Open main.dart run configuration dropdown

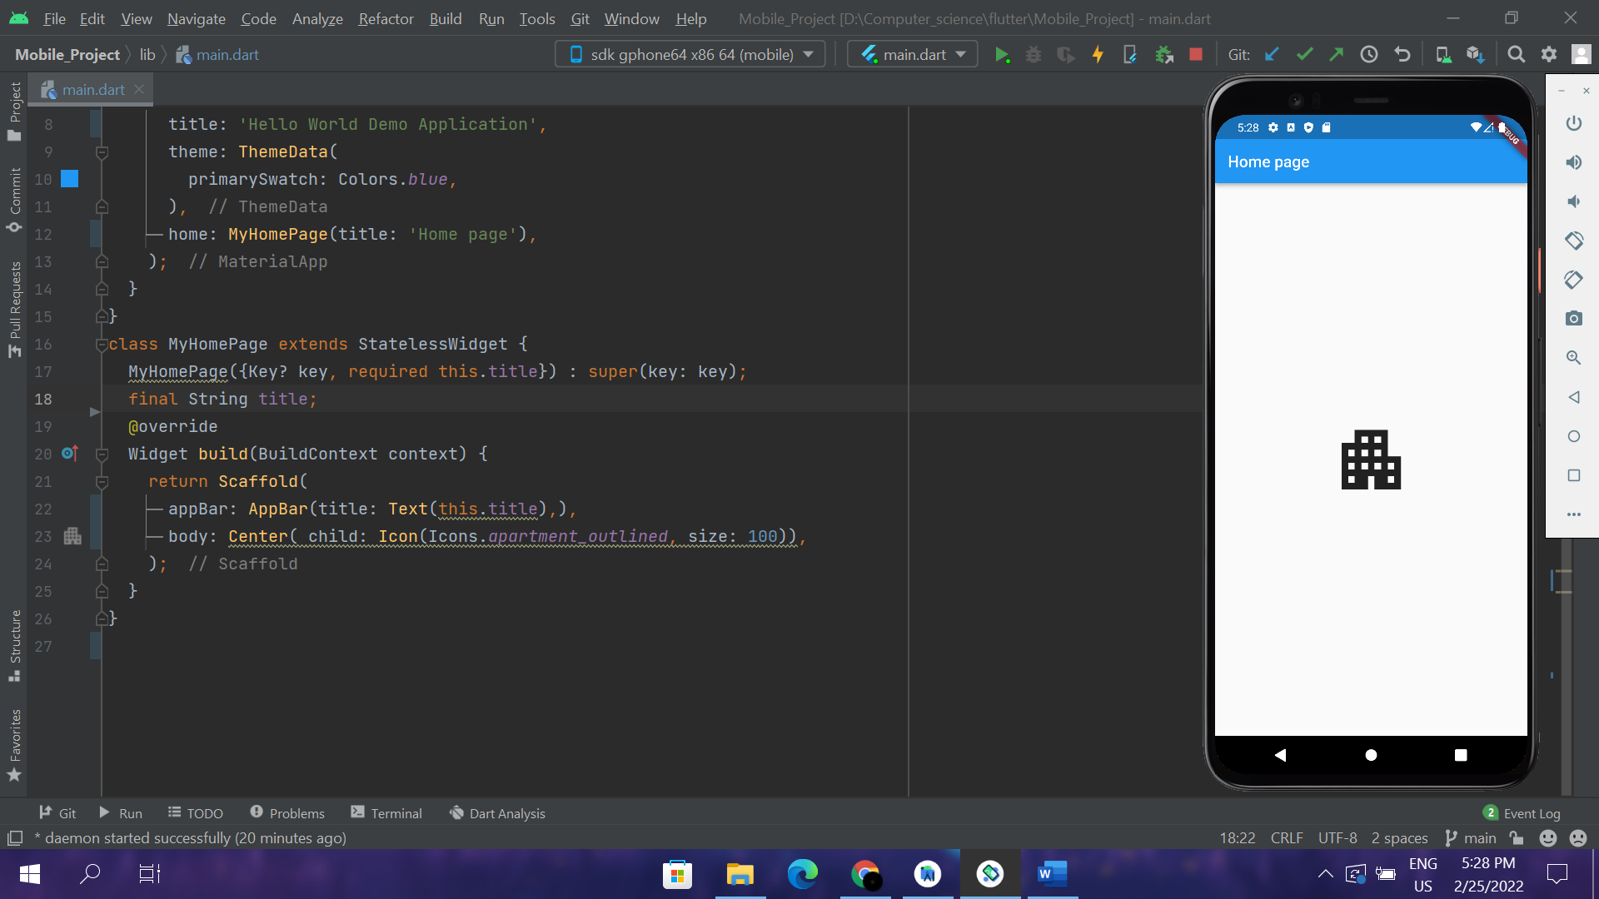[x=913, y=55]
